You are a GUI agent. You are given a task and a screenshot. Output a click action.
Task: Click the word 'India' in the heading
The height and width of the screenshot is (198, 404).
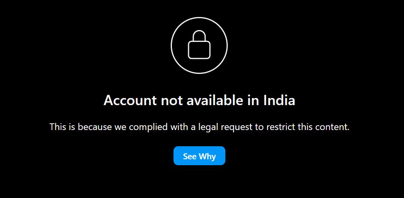pos(279,100)
